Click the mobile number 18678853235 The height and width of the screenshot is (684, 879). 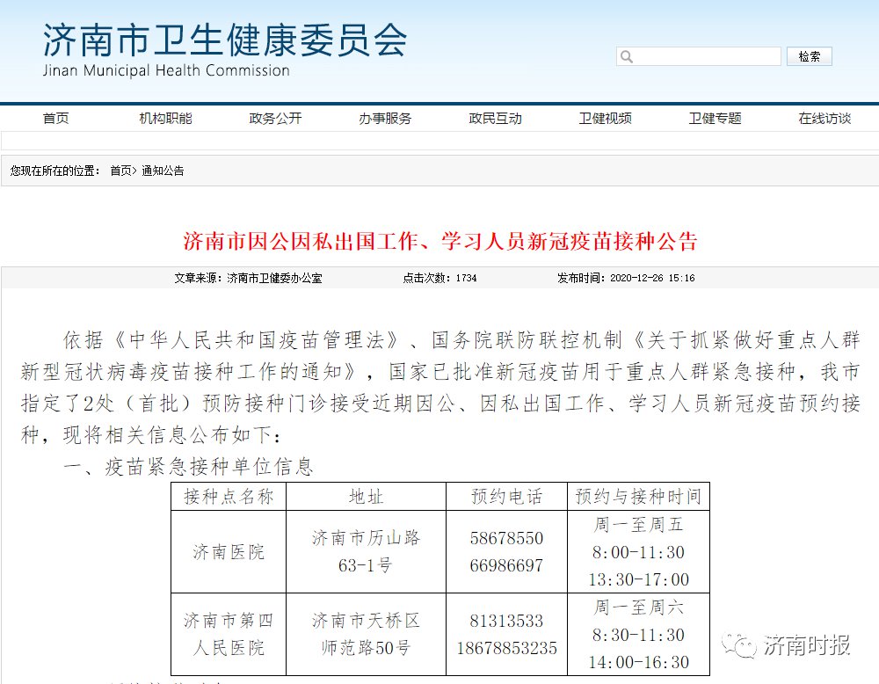pyautogui.click(x=506, y=648)
